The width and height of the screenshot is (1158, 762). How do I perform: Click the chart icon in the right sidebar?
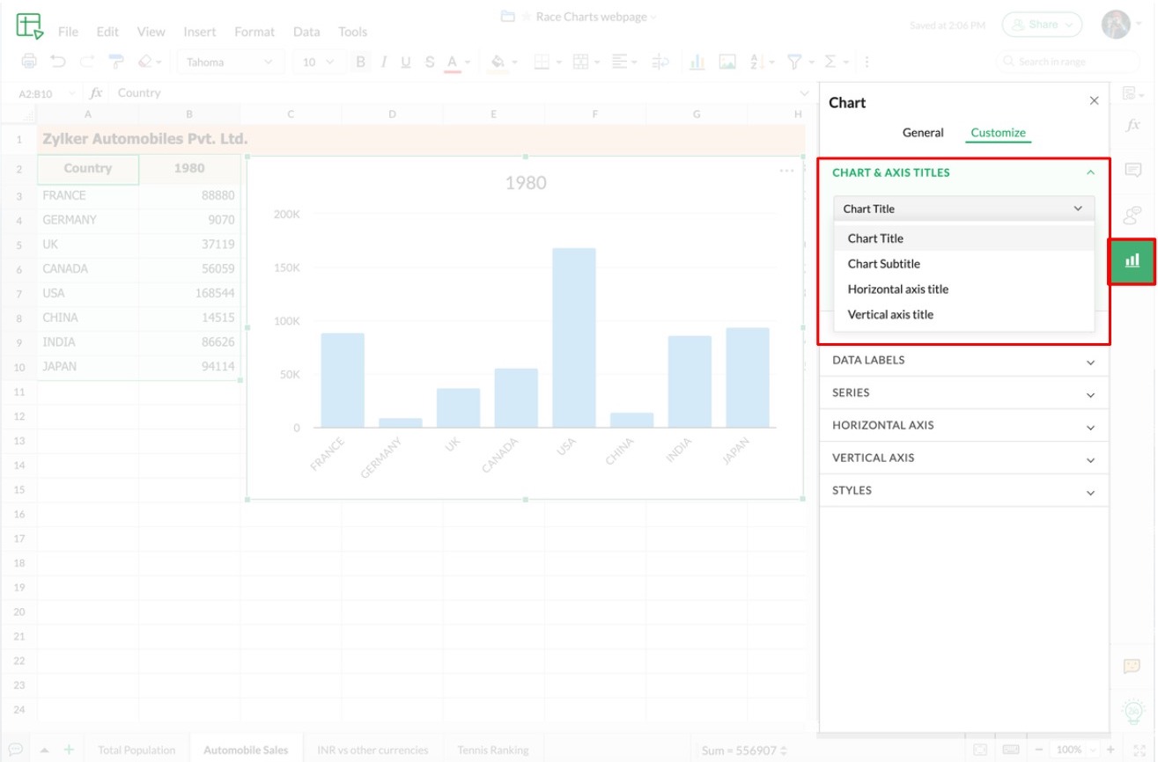pos(1132,261)
